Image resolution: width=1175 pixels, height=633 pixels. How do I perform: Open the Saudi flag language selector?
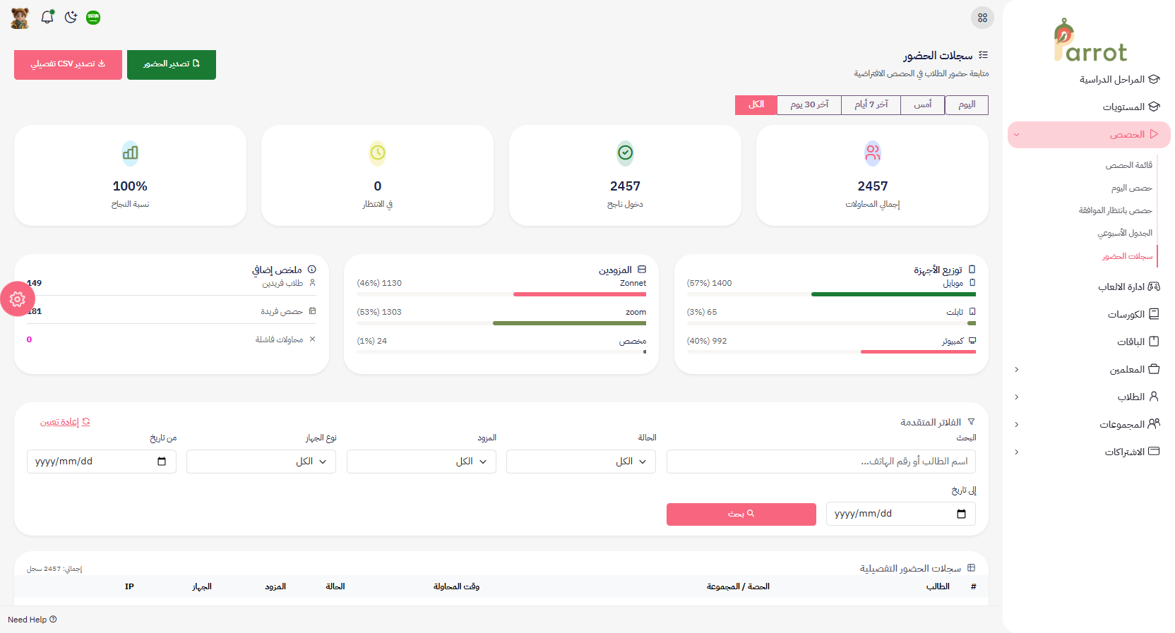point(93,18)
